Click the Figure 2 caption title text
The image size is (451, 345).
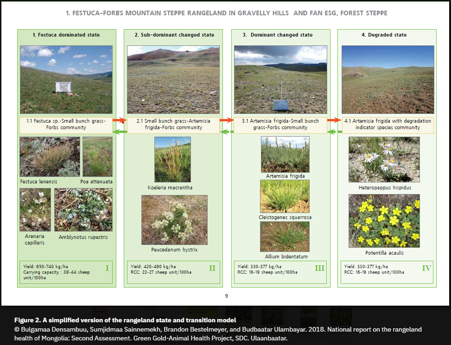point(125,320)
